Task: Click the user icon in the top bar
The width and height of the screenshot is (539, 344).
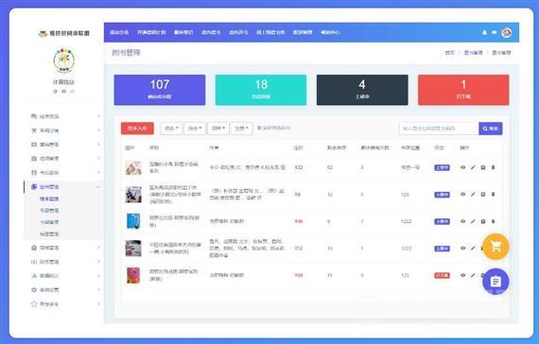Action: (x=485, y=32)
